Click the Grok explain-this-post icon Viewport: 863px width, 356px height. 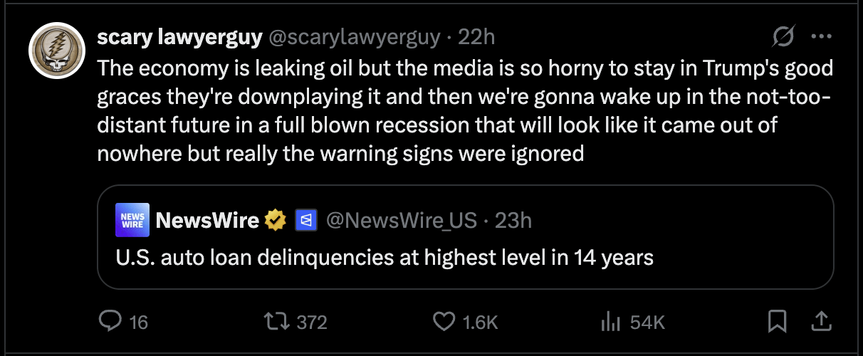(783, 37)
